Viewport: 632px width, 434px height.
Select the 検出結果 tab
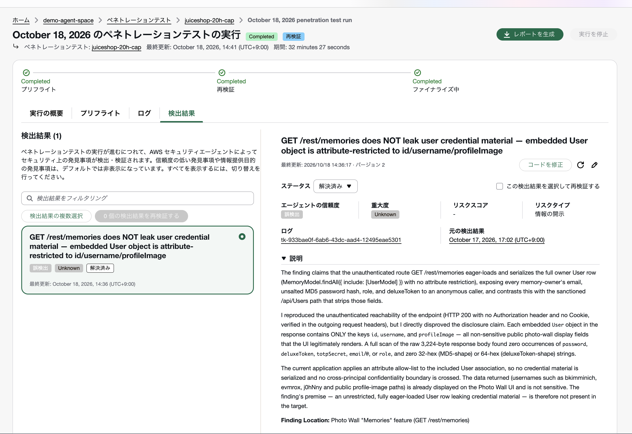pos(182,113)
